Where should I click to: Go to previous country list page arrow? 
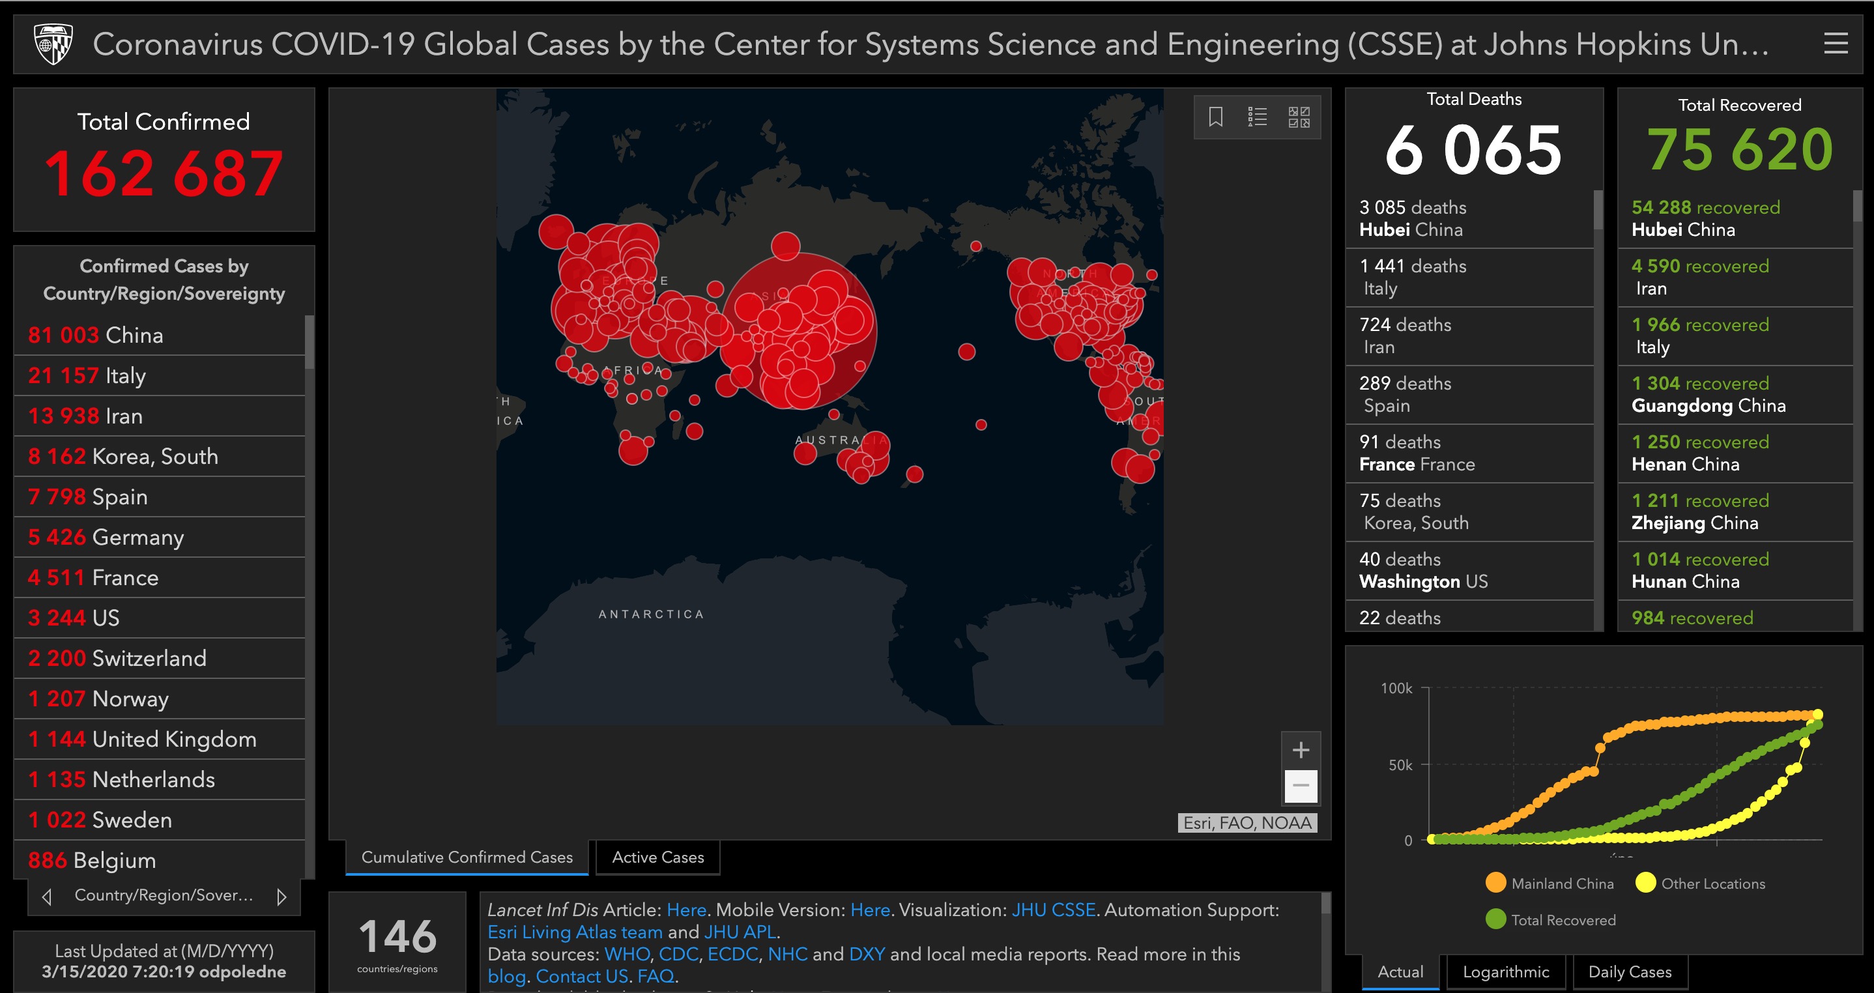[x=48, y=897]
